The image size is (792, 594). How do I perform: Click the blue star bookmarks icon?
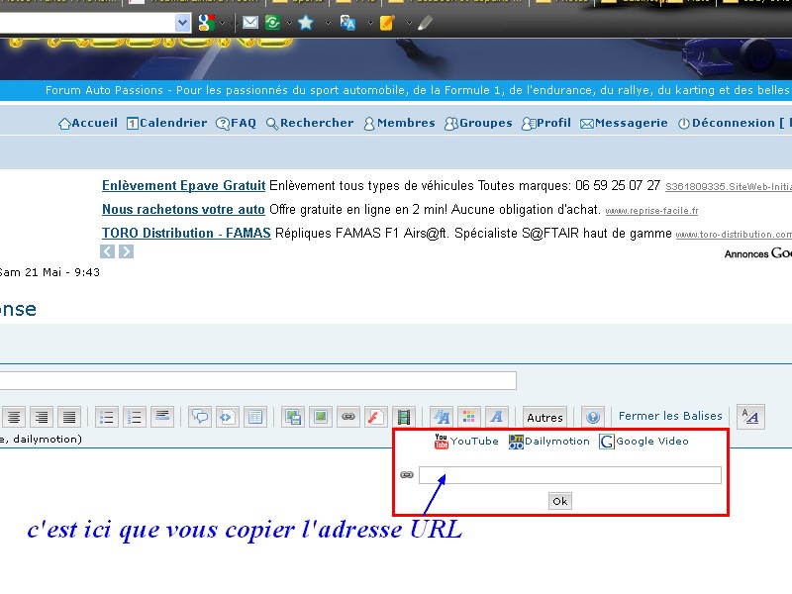(x=306, y=23)
